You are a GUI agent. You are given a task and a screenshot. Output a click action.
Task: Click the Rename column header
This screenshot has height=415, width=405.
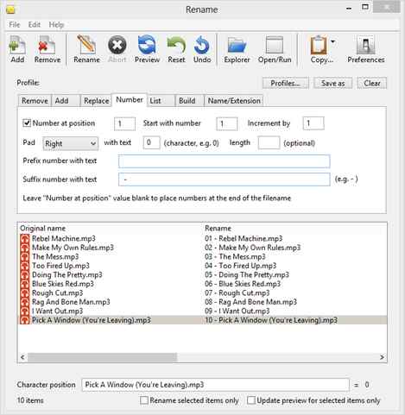(218, 229)
